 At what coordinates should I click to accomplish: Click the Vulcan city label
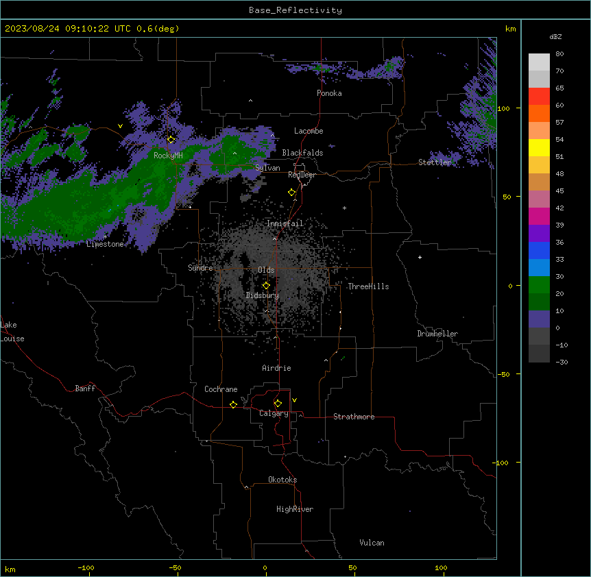point(372,543)
